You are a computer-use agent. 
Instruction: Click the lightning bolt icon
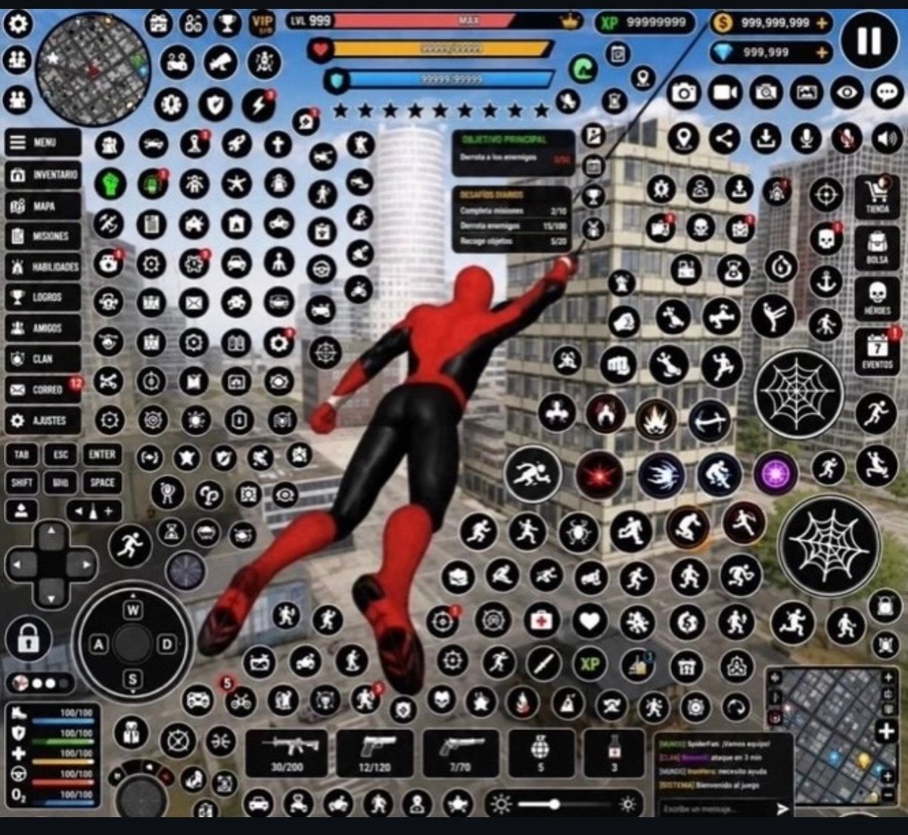(258, 104)
